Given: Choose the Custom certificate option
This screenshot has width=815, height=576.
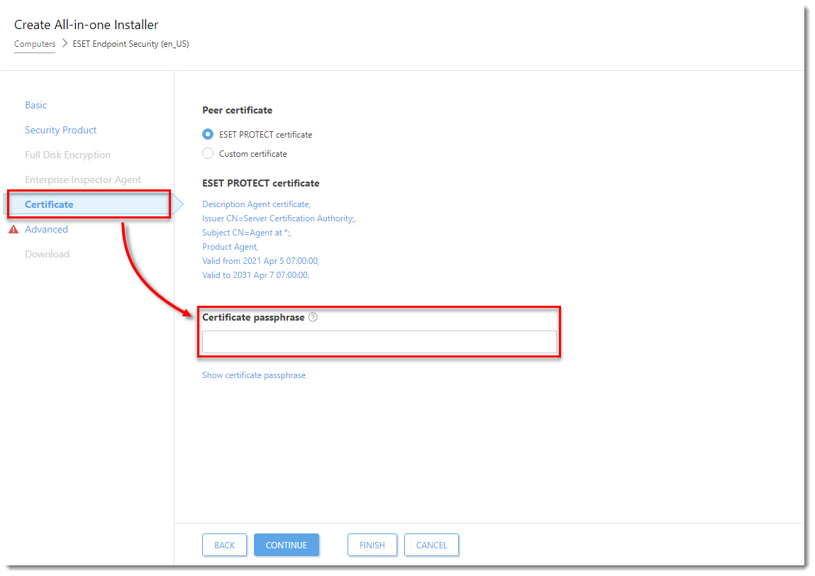Looking at the screenshot, I should 208,153.
